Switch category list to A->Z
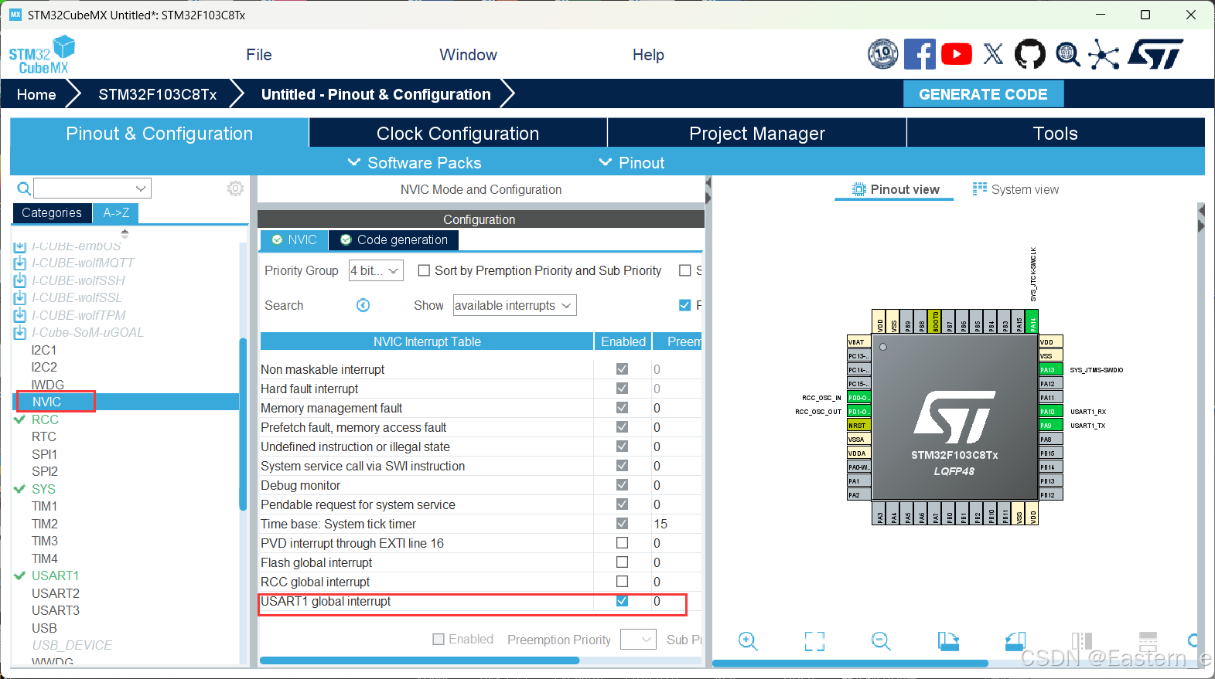The height and width of the screenshot is (679, 1215). (116, 213)
